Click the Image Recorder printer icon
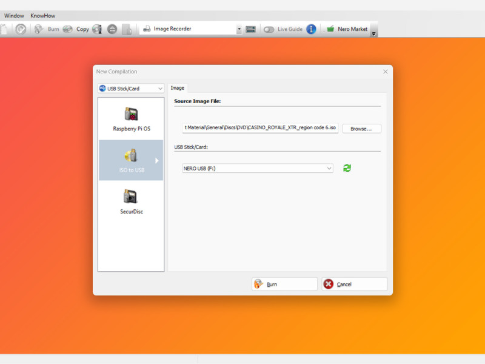The image size is (485, 364). tap(147, 29)
